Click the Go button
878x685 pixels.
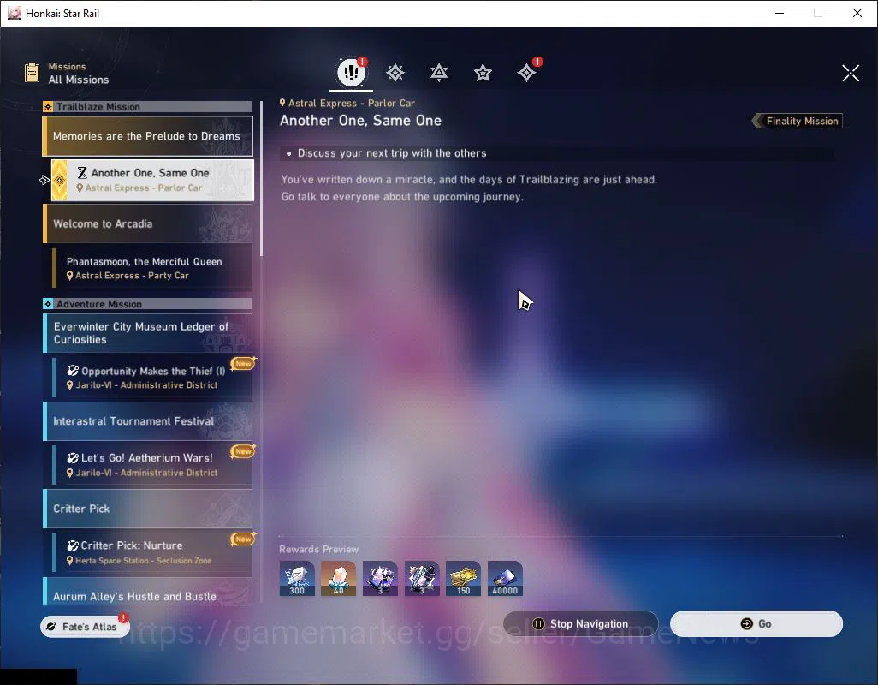[756, 623]
